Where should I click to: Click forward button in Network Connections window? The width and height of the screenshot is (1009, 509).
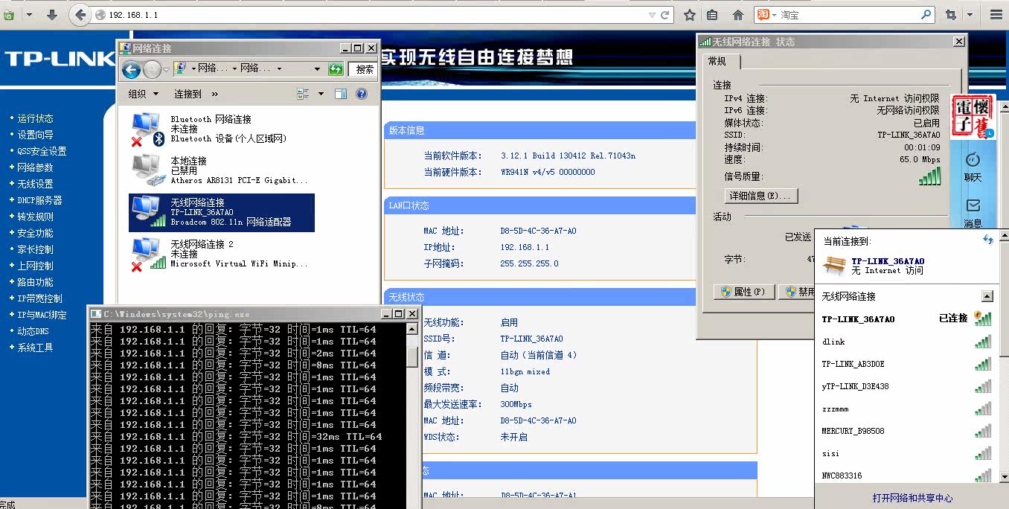pos(152,70)
